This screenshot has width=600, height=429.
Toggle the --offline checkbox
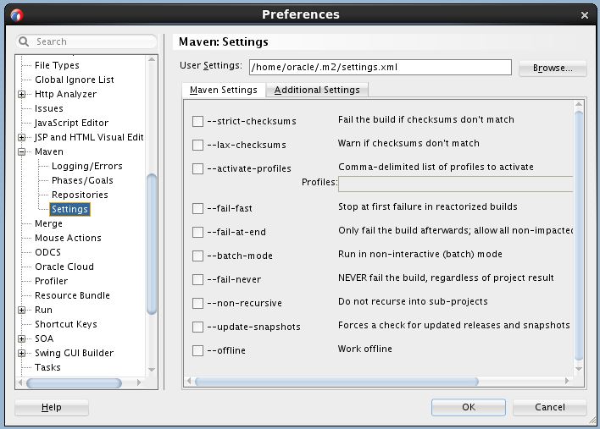[197, 350]
